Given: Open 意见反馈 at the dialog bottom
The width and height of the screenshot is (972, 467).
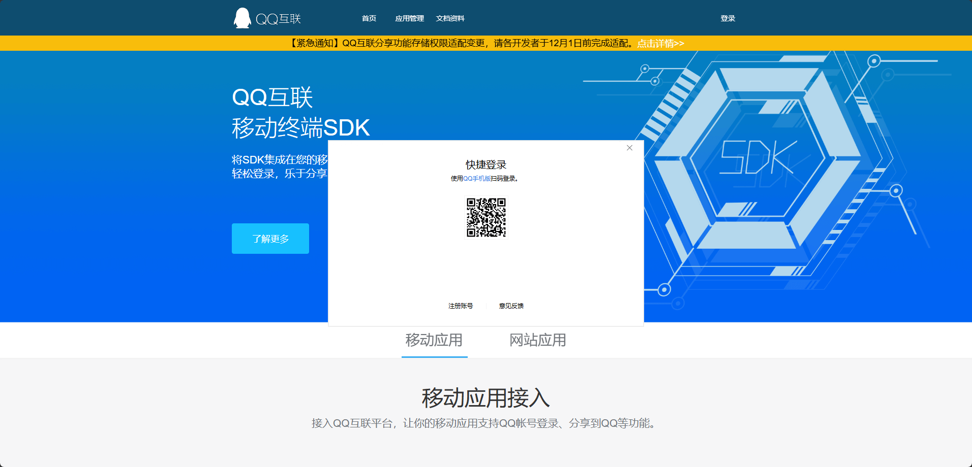Looking at the screenshot, I should click(511, 306).
